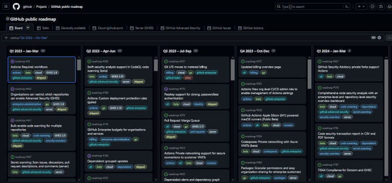Image resolution: width=392 pixels, height=183 pixels.
Task: Open the issues icon in header
Action: (372, 6)
